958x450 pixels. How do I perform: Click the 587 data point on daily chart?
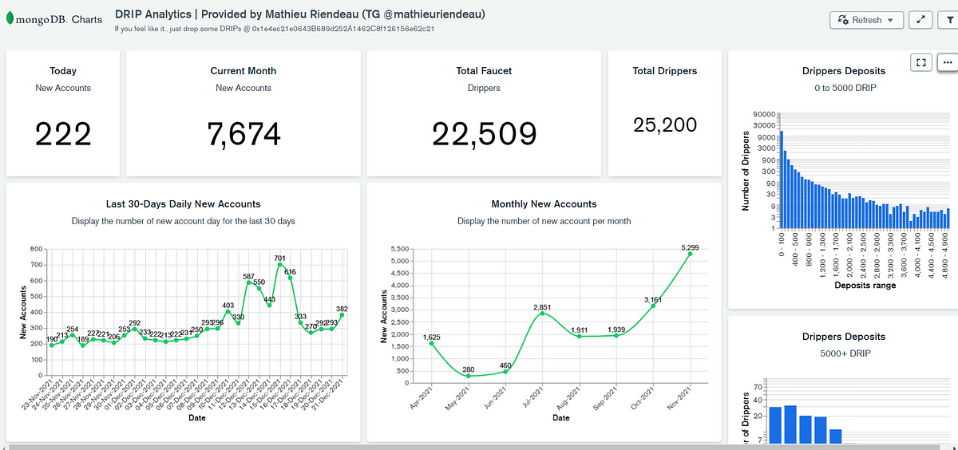(248, 282)
